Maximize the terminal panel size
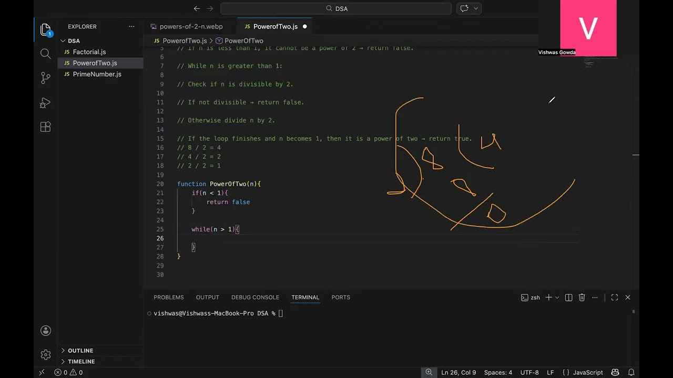Viewport: 673px width, 378px height. click(x=614, y=297)
